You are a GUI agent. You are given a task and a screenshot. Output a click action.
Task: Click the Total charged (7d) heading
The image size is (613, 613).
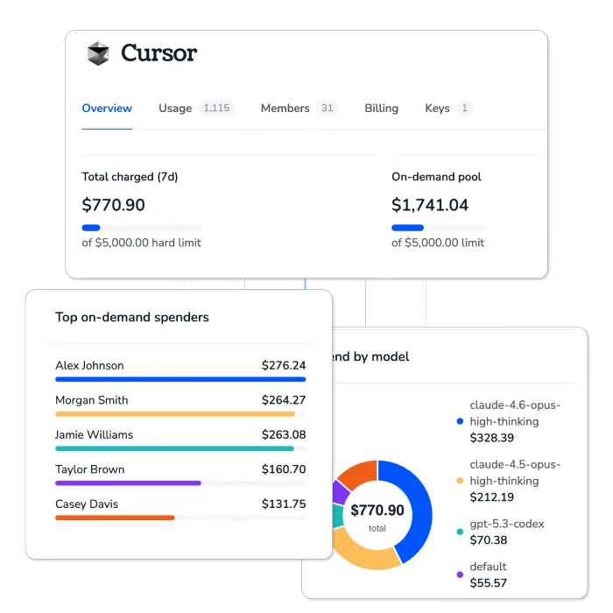click(130, 177)
